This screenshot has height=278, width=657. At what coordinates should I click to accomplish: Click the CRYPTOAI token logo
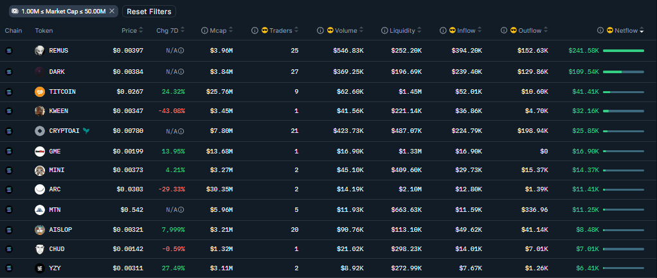[x=39, y=131]
